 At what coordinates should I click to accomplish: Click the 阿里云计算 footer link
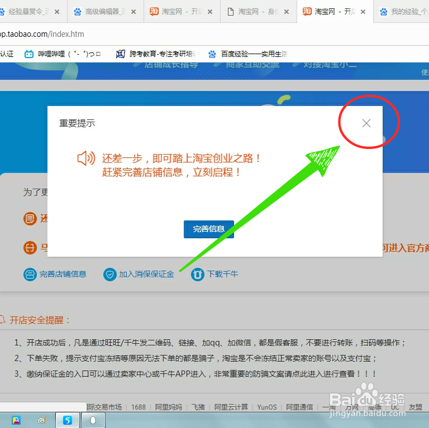pyautogui.click(x=231, y=407)
